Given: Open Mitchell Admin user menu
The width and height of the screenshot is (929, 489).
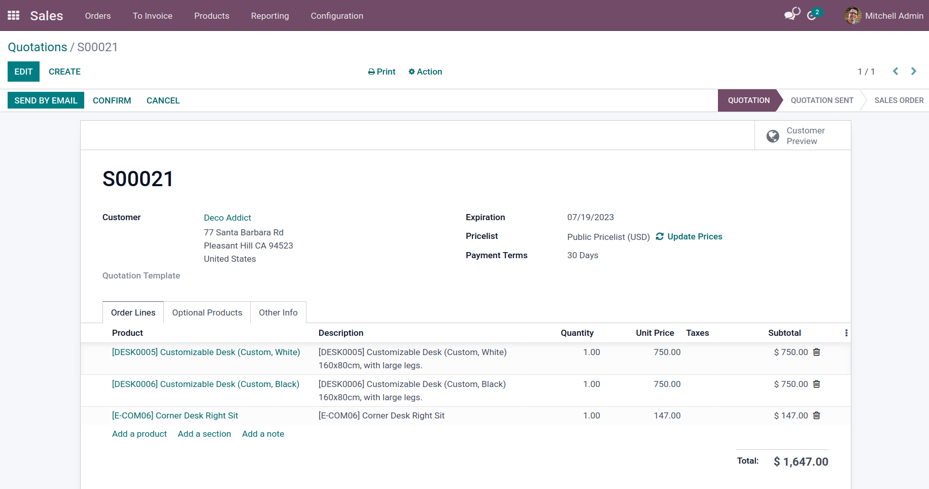Looking at the screenshot, I should [884, 16].
